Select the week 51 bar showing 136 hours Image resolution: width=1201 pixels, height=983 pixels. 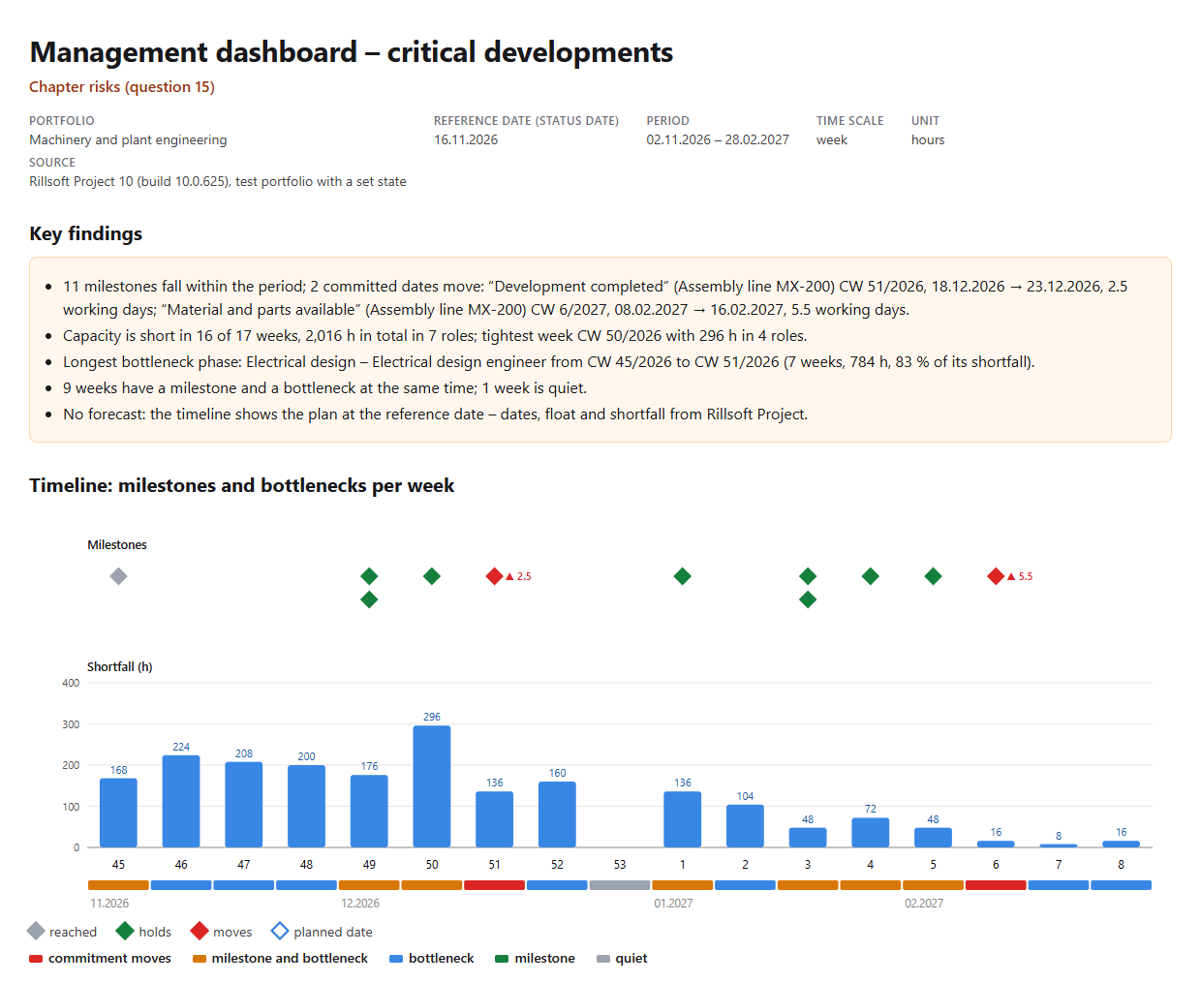pos(495,819)
